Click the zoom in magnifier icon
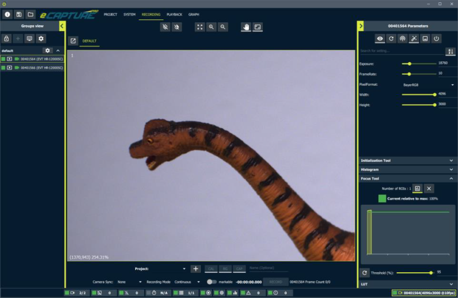 click(x=211, y=27)
